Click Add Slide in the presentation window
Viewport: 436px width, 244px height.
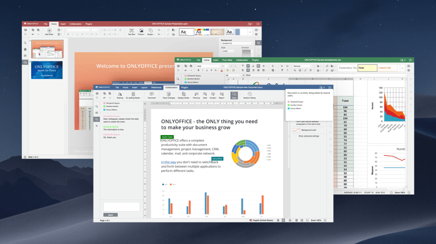(x=49, y=32)
